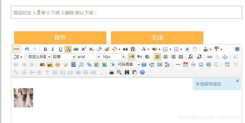Center-align the paragraph
This screenshot has width=245, height=123.
[165, 57]
